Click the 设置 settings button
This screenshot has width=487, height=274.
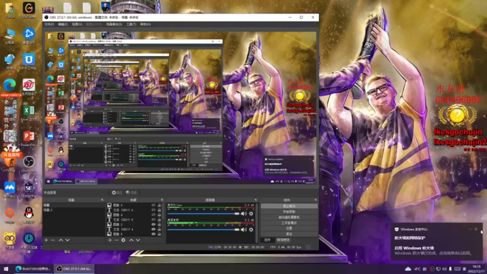289,228
